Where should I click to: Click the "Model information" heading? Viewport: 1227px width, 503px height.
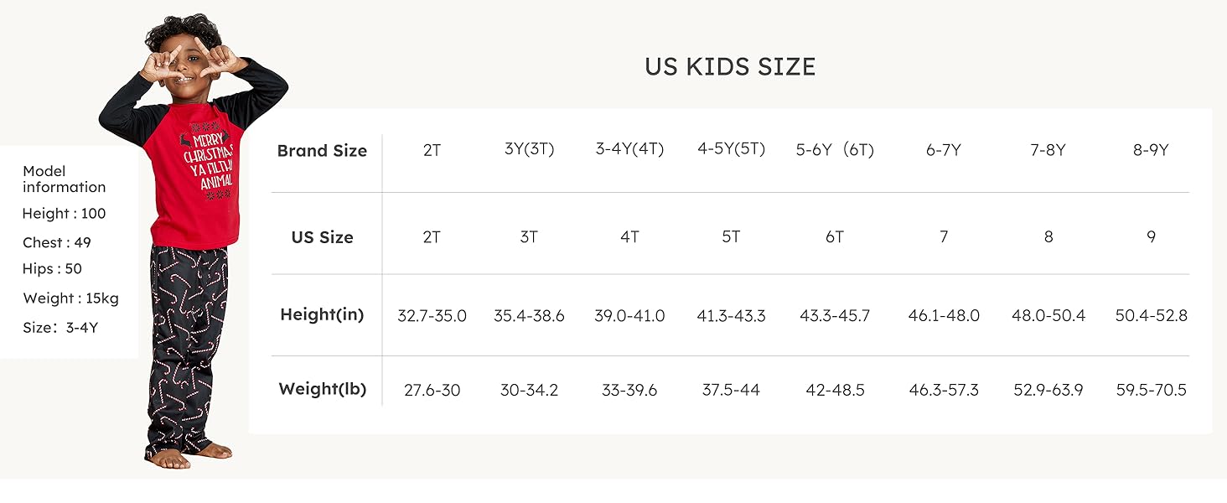pyautogui.click(x=64, y=179)
